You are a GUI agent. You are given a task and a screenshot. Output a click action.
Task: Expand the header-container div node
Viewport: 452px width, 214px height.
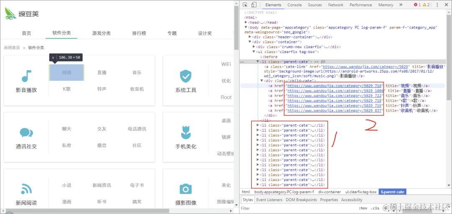click(250, 37)
